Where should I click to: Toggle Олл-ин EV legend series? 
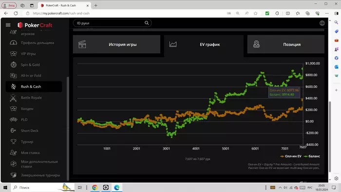click(291, 156)
